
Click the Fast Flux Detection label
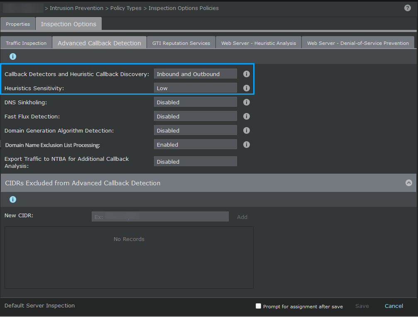(32, 117)
